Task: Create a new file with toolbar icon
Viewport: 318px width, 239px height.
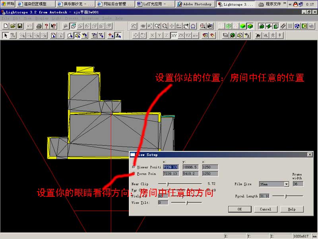Action: pos(6,26)
